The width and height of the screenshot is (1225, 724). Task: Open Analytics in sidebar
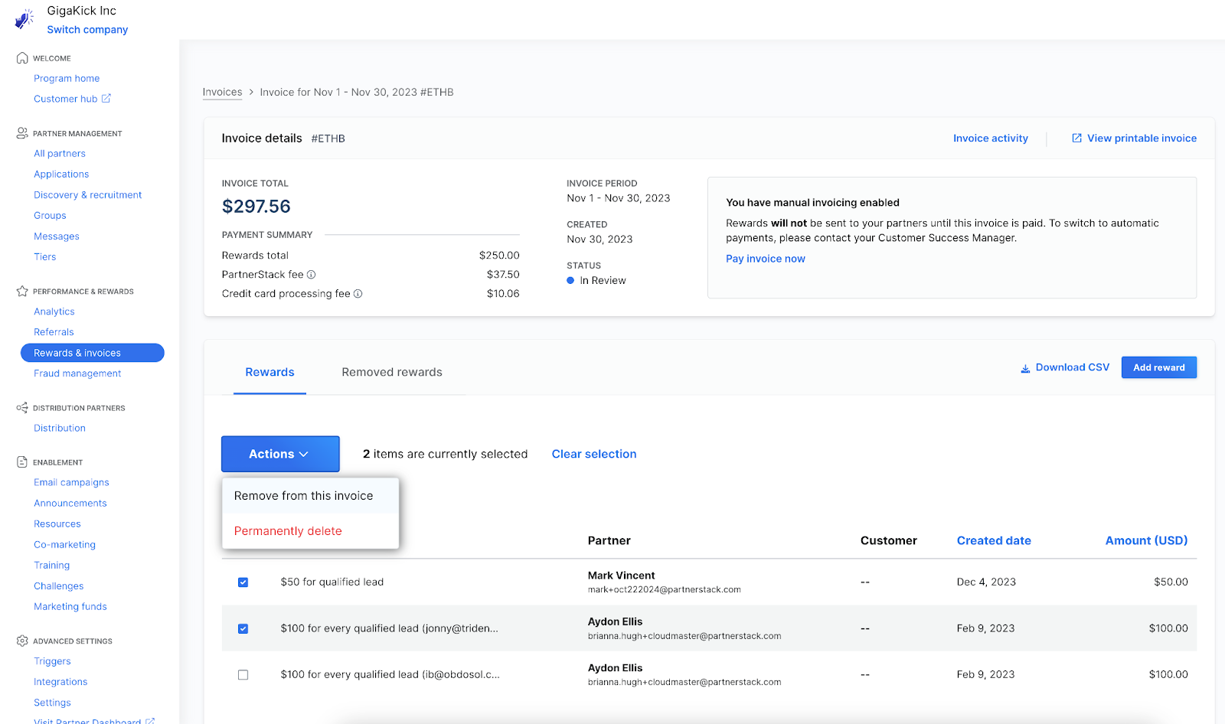(x=54, y=311)
